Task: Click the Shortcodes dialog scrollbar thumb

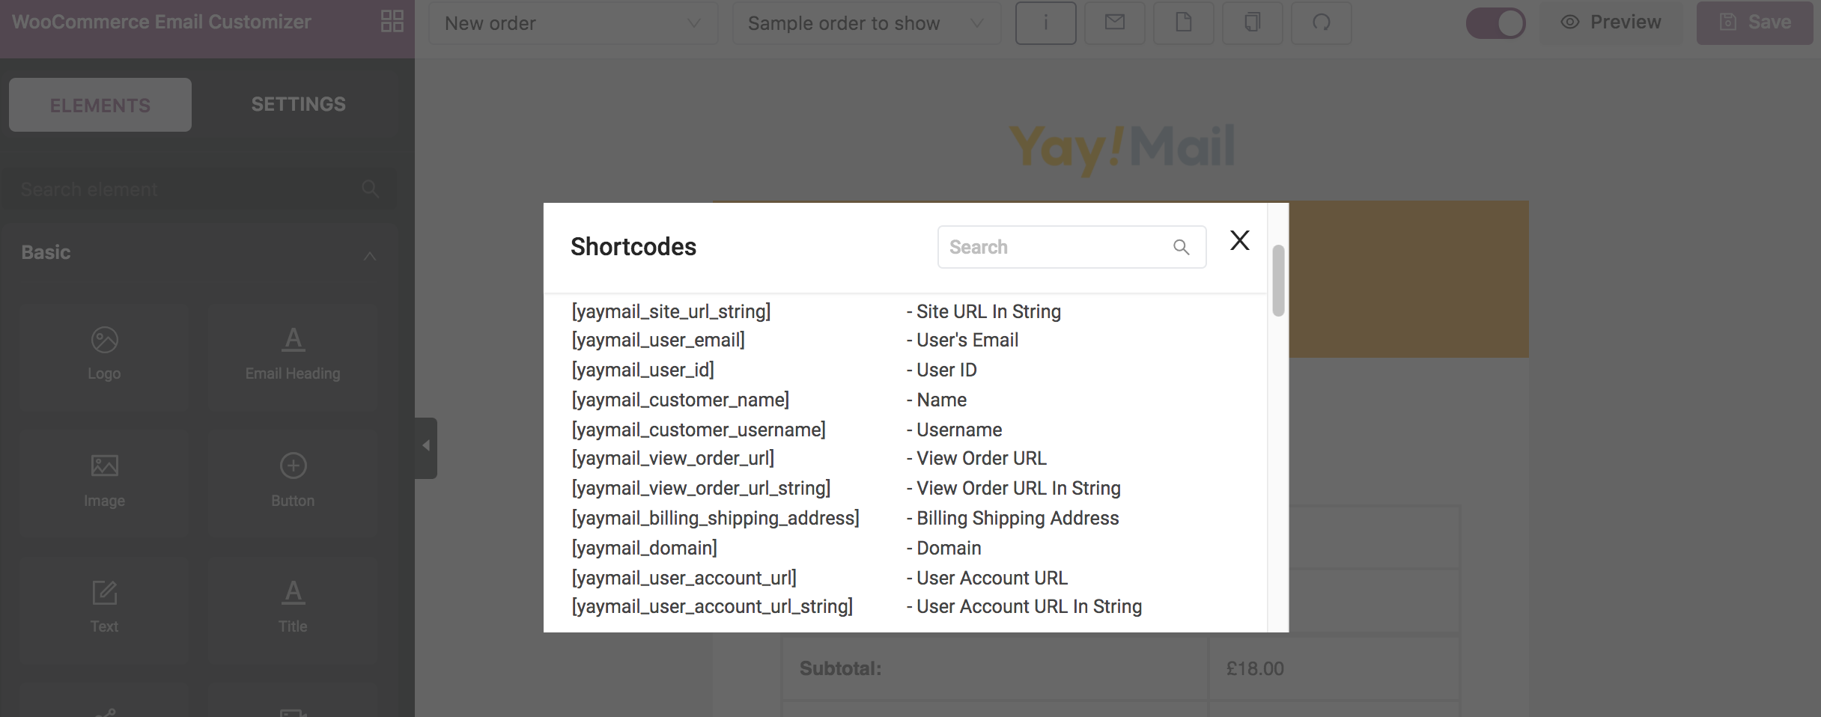Action: pyautogui.click(x=1278, y=281)
